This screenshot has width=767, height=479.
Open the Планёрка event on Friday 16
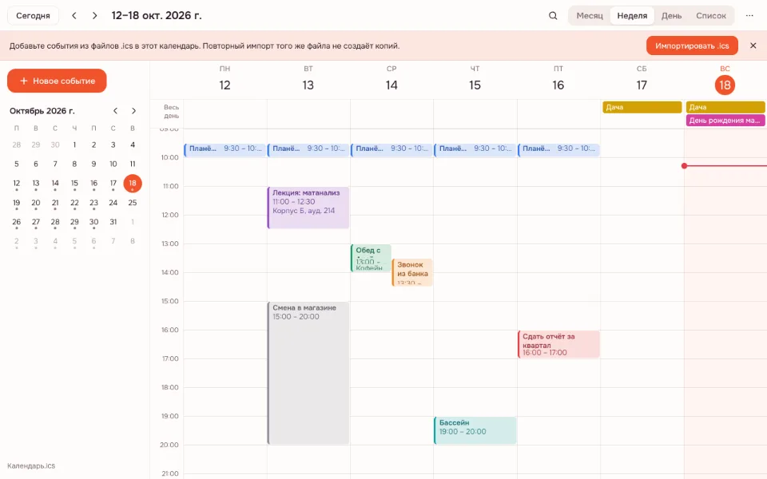[x=558, y=149]
